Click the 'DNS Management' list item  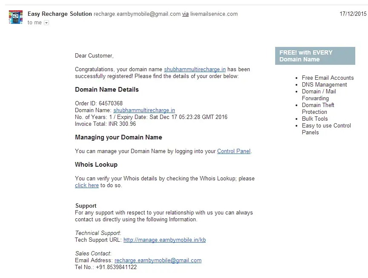(x=324, y=85)
